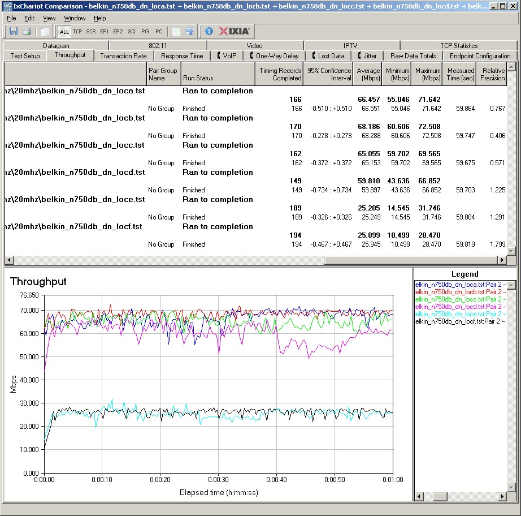The width and height of the screenshot is (521, 516).
Task: Click the Pair Group Name column header
Action: [164, 74]
